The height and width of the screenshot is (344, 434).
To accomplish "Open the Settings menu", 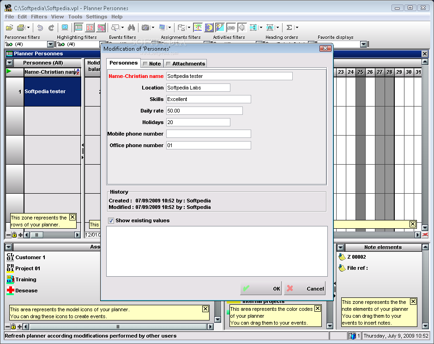I will (x=96, y=17).
